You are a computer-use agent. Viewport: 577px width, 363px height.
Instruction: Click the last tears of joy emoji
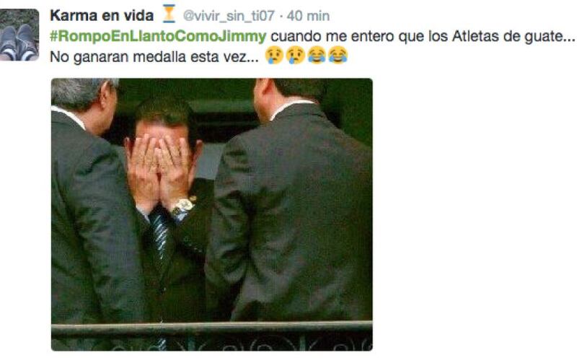click(x=338, y=56)
